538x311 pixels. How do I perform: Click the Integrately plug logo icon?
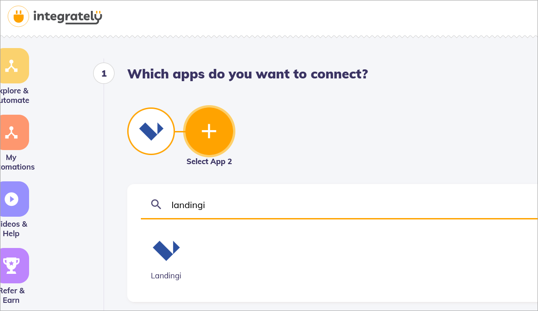click(19, 17)
